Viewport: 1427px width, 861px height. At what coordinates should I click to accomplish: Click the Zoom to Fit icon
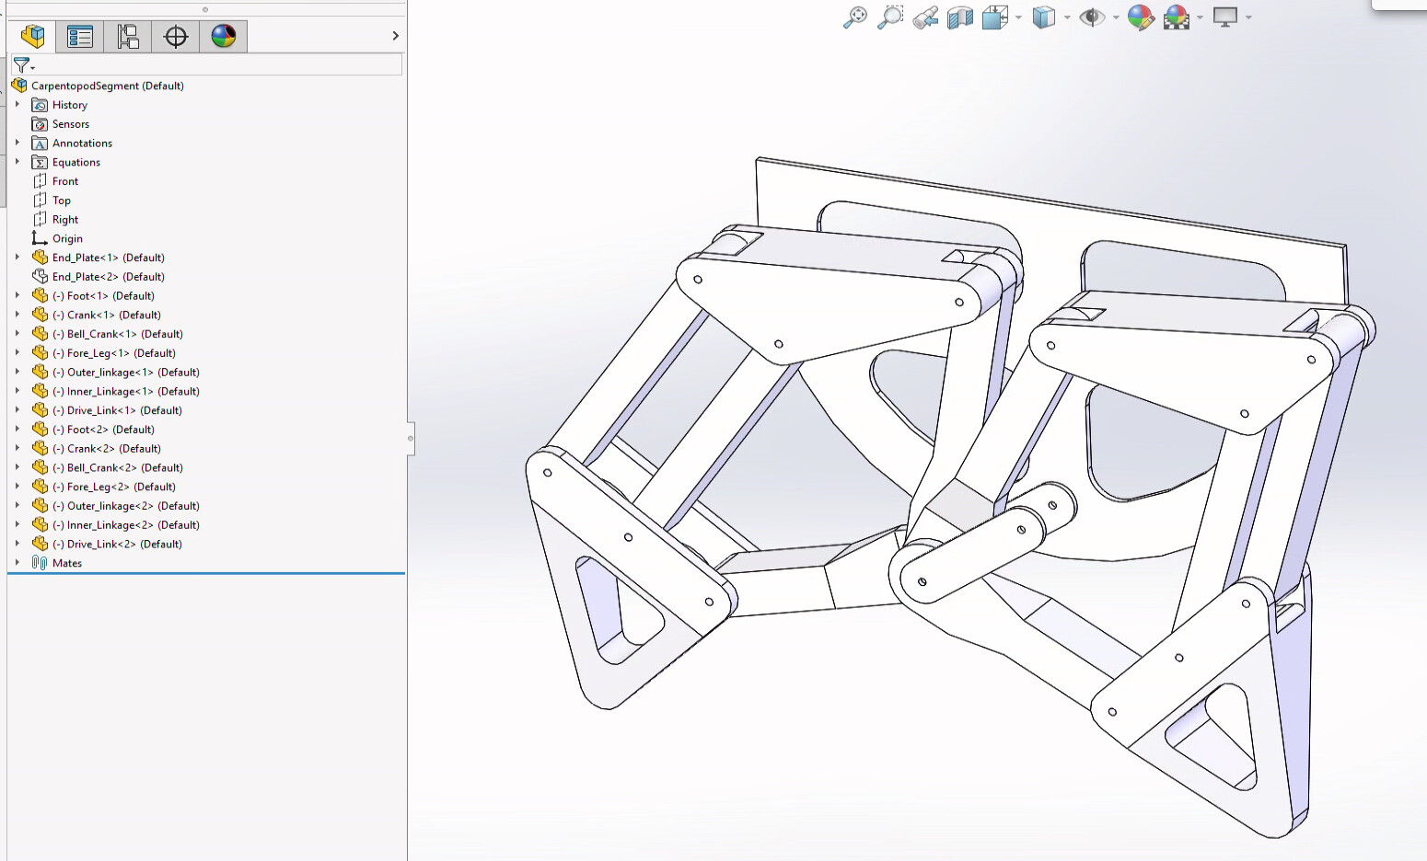tap(854, 17)
